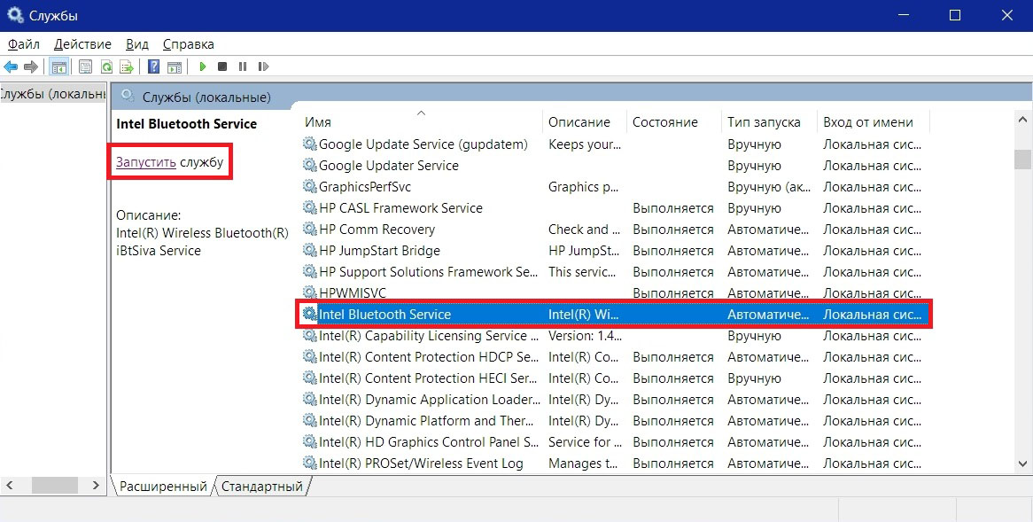Restart the service with the toolbar restart icon
Image resolution: width=1033 pixels, height=522 pixels.
[x=263, y=66]
